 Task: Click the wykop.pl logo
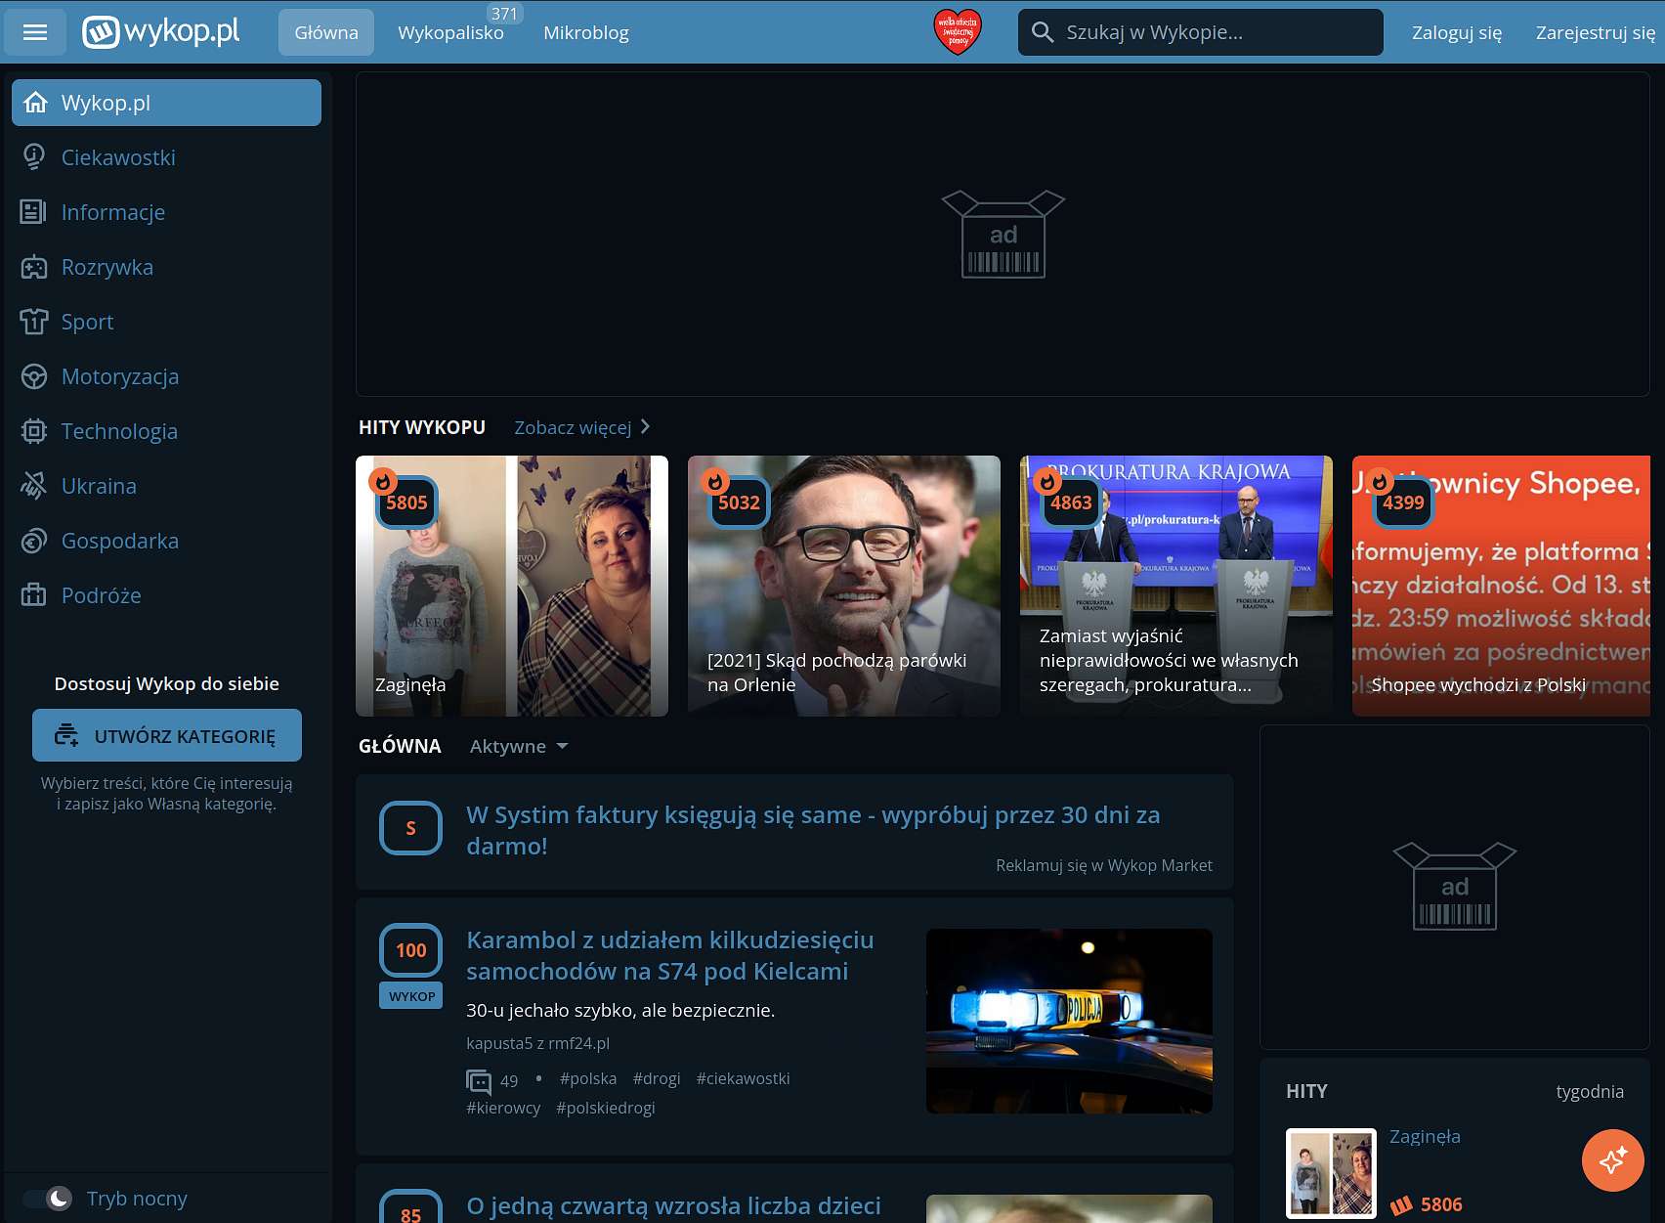(x=161, y=32)
